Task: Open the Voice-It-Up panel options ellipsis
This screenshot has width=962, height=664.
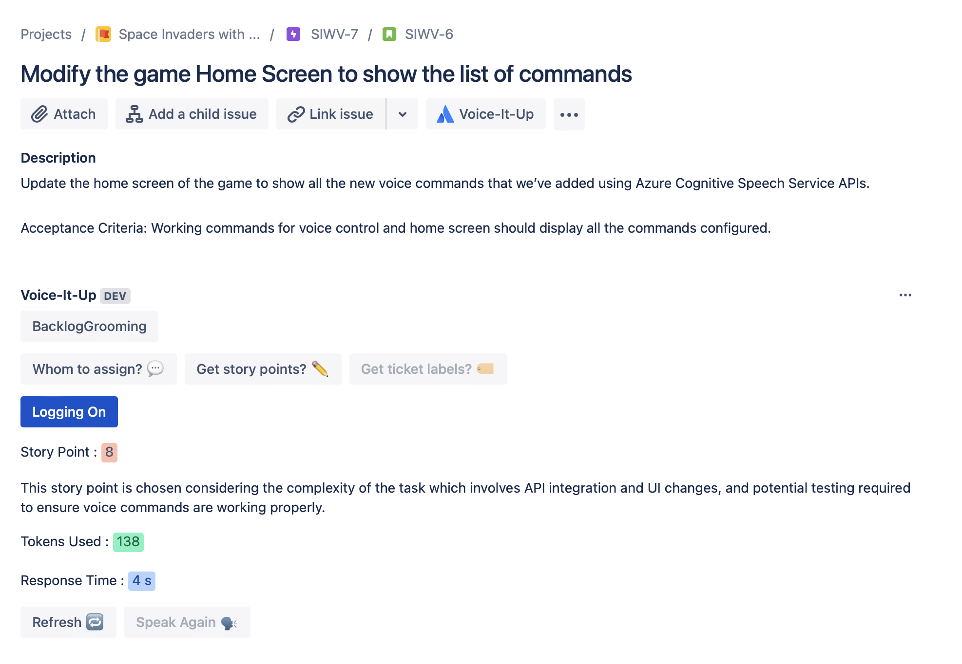Action: click(905, 295)
